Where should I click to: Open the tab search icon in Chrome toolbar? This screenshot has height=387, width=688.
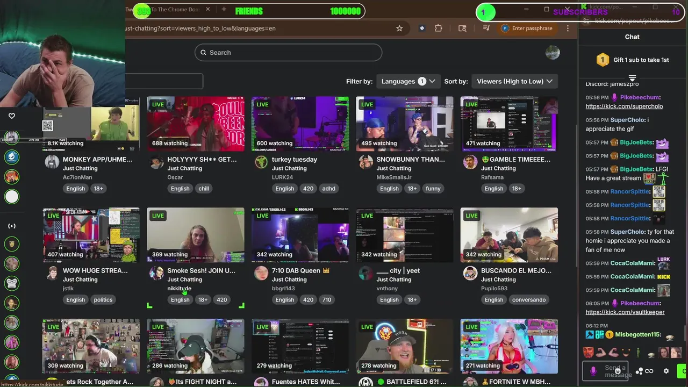click(462, 28)
